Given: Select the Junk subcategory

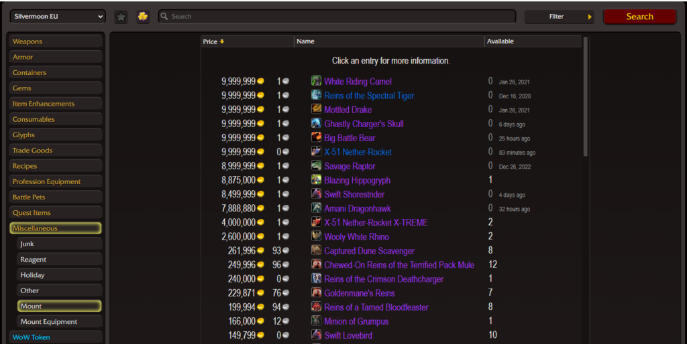Looking at the screenshot, I should point(60,244).
